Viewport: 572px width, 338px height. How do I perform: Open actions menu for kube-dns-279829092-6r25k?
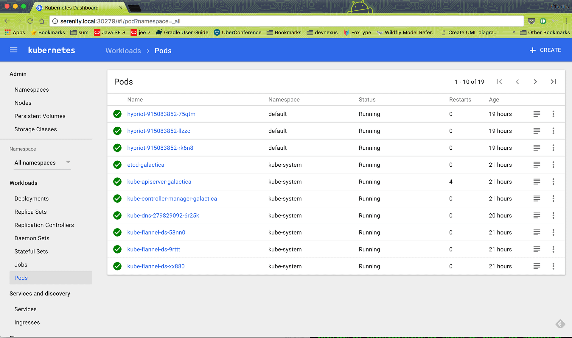point(553,216)
